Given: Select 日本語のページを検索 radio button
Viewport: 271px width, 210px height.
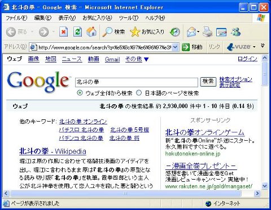Looking at the screenshot, I should [139, 93].
